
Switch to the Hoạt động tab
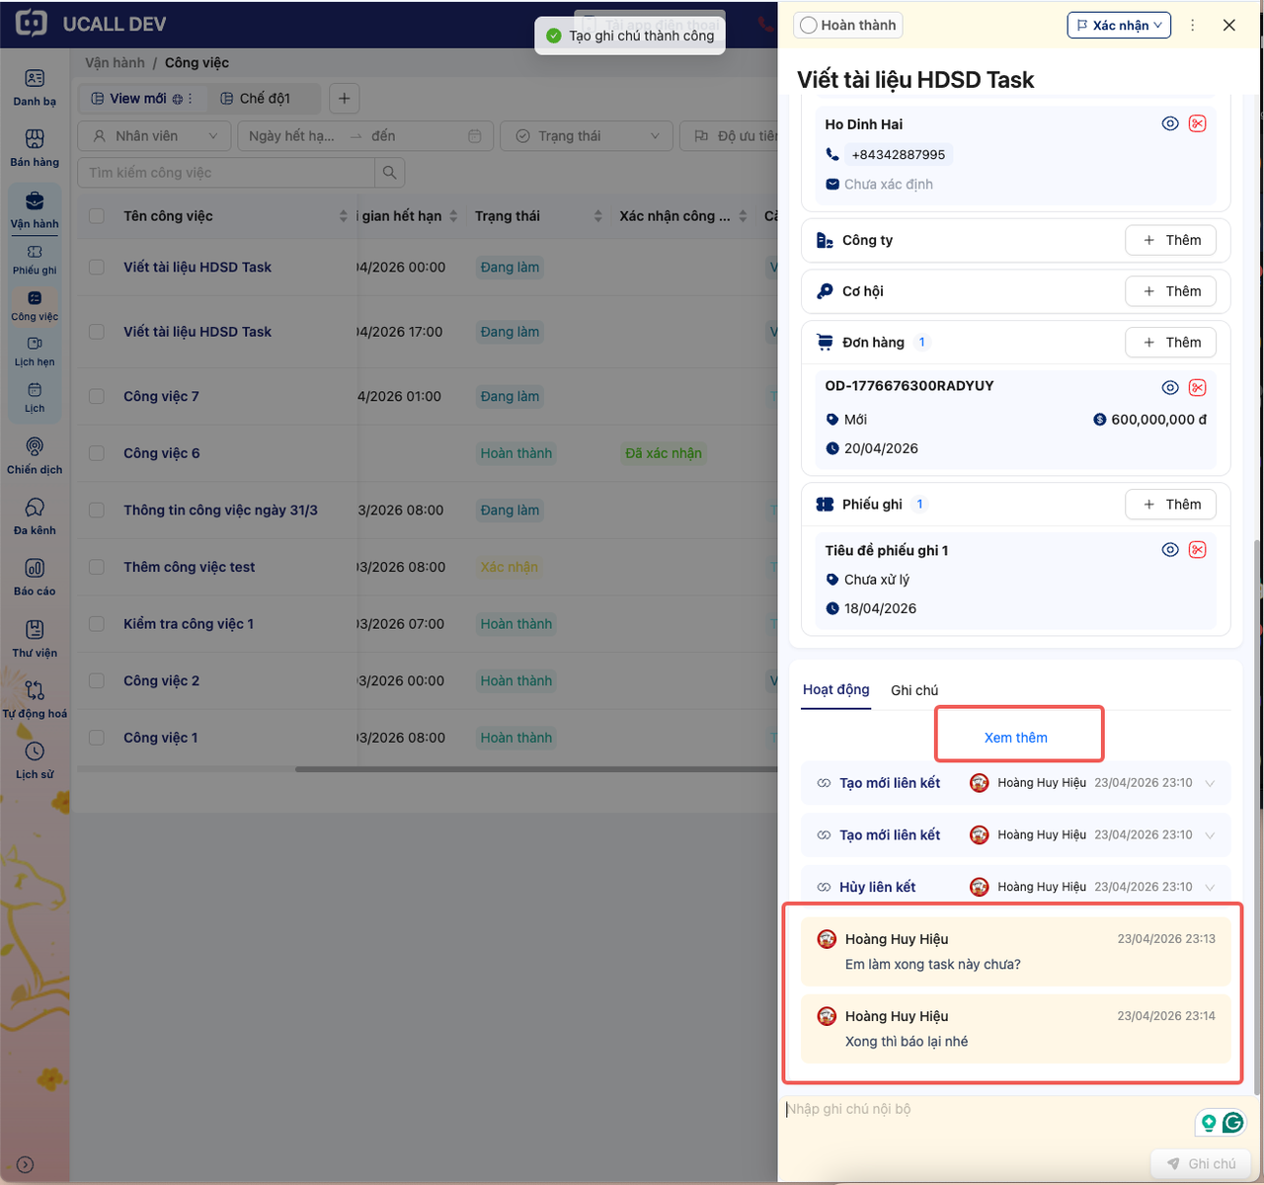tap(836, 689)
